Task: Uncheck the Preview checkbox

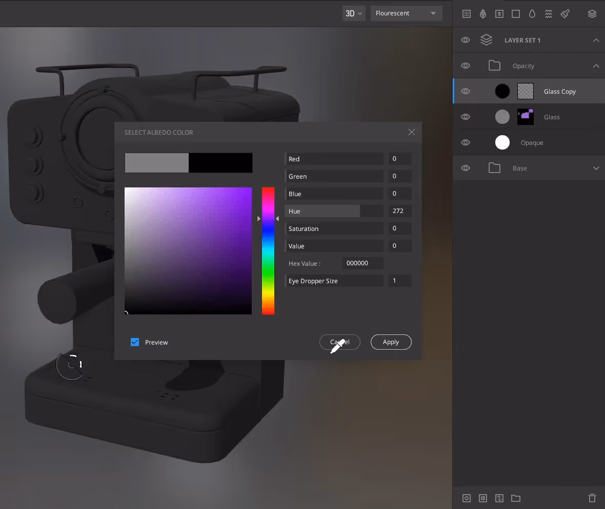Action: pyautogui.click(x=135, y=342)
